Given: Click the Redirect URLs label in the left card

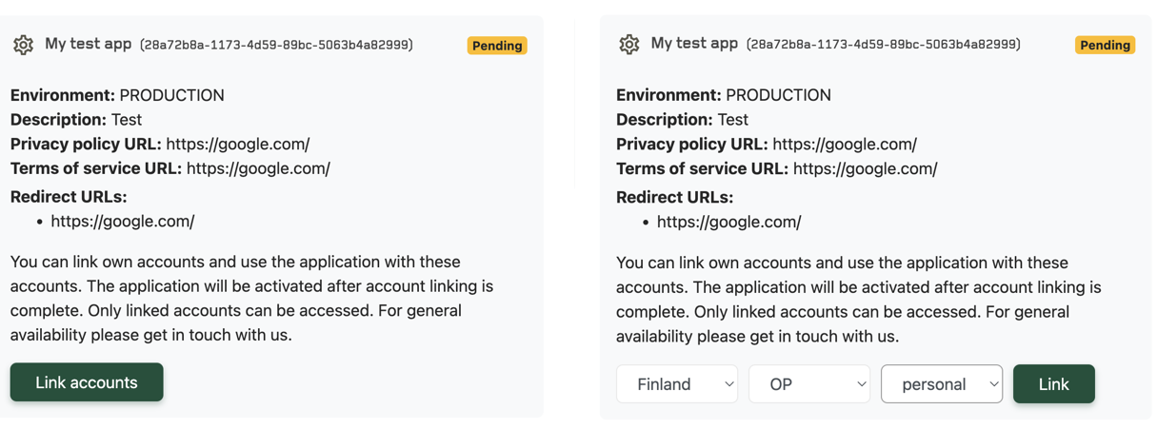Looking at the screenshot, I should (x=69, y=197).
